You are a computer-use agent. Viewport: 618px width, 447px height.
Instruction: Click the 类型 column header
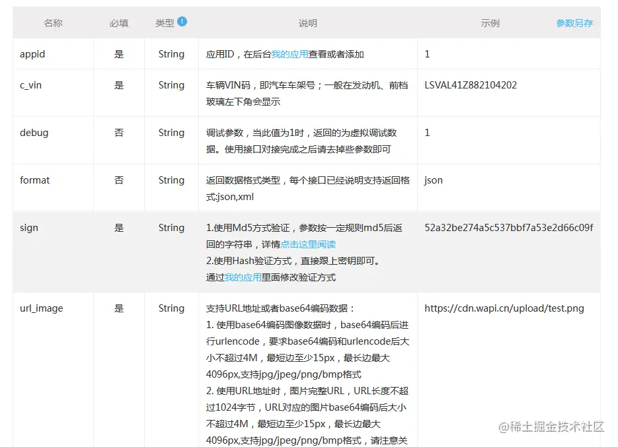coord(165,23)
